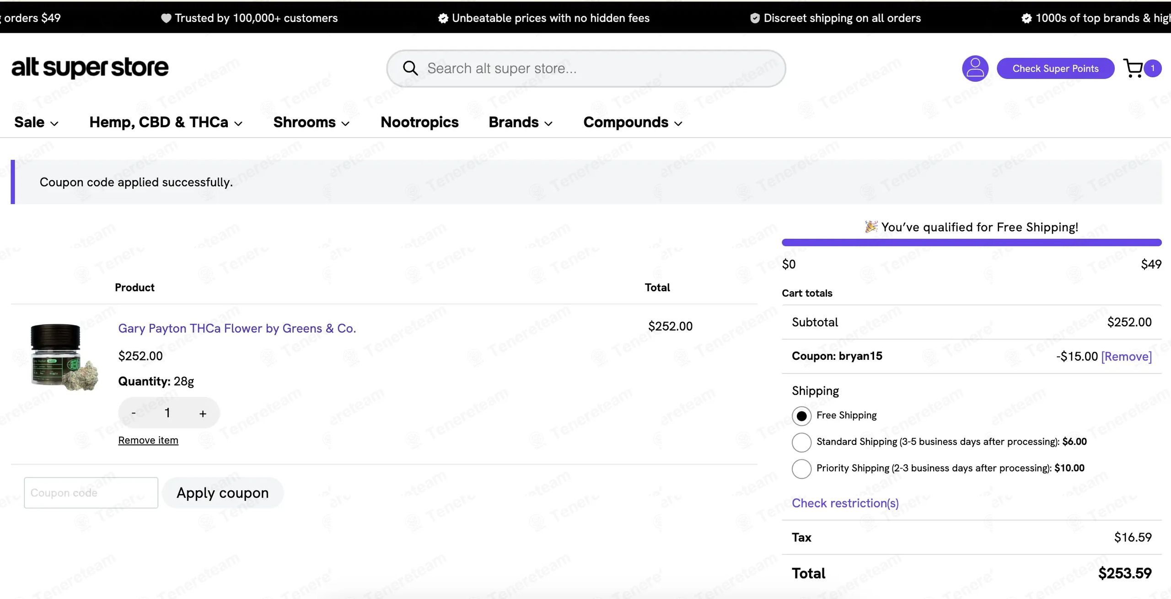Click the quantity value field

[x=168, y=413]
